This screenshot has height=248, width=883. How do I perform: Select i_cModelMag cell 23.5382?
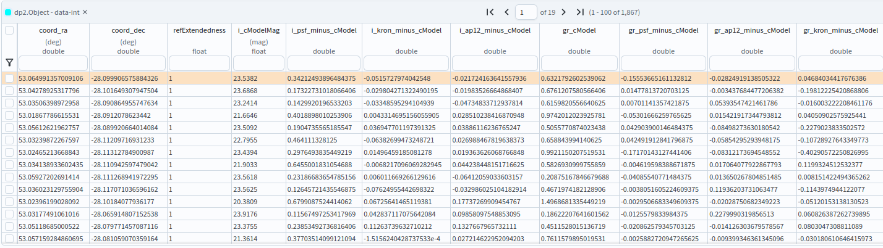coord(245,78)
